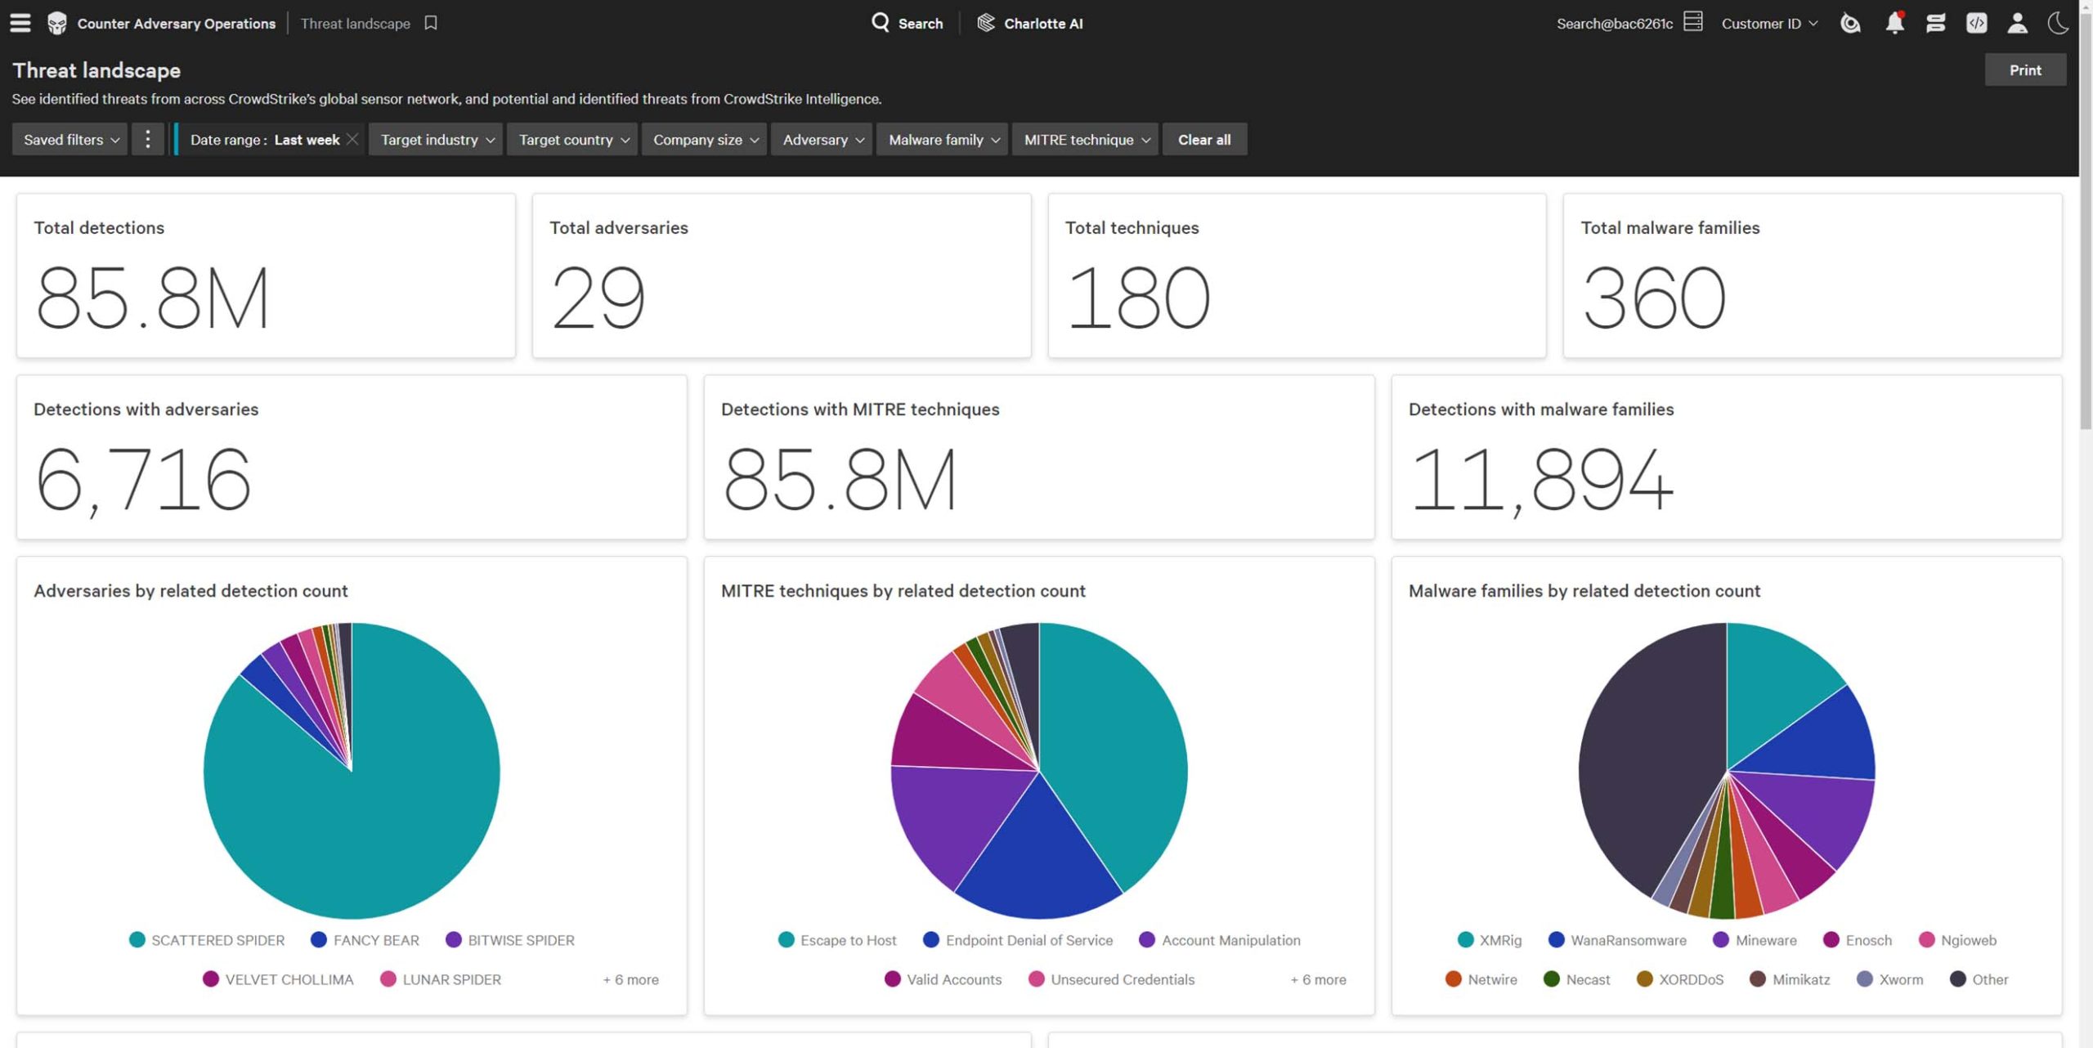Open the chat messages icon
This screenshot has width=2093, height=1048.
(x=1935, y=23)
